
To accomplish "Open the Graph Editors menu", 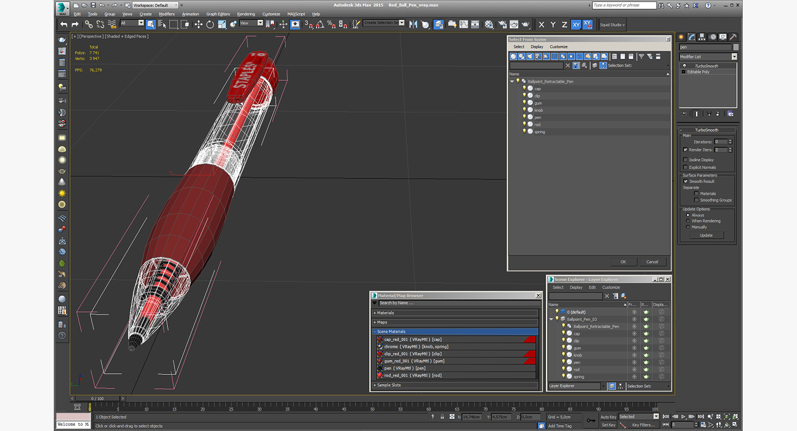I will [218, 14].
